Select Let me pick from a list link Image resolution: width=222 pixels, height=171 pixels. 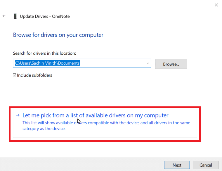[96, 115]
